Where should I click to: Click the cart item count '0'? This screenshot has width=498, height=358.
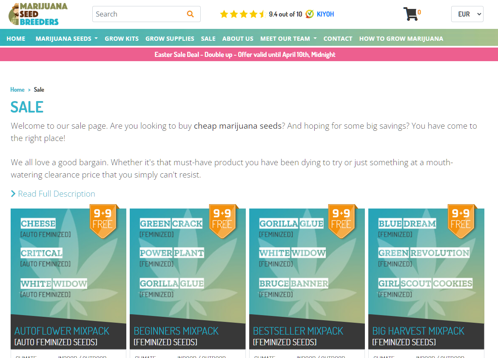click(419, 12)
